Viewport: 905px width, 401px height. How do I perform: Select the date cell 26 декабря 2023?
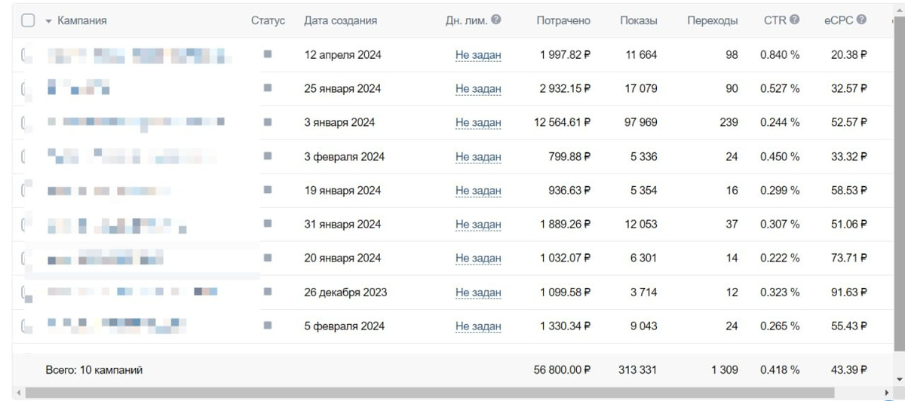point(345,292)
